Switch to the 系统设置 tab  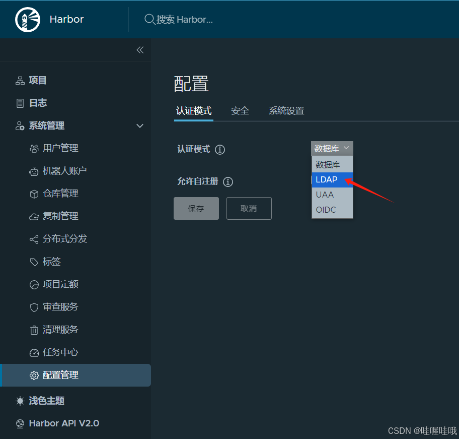coord(286,111)
